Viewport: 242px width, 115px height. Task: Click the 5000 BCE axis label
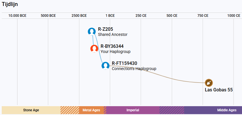48,16
